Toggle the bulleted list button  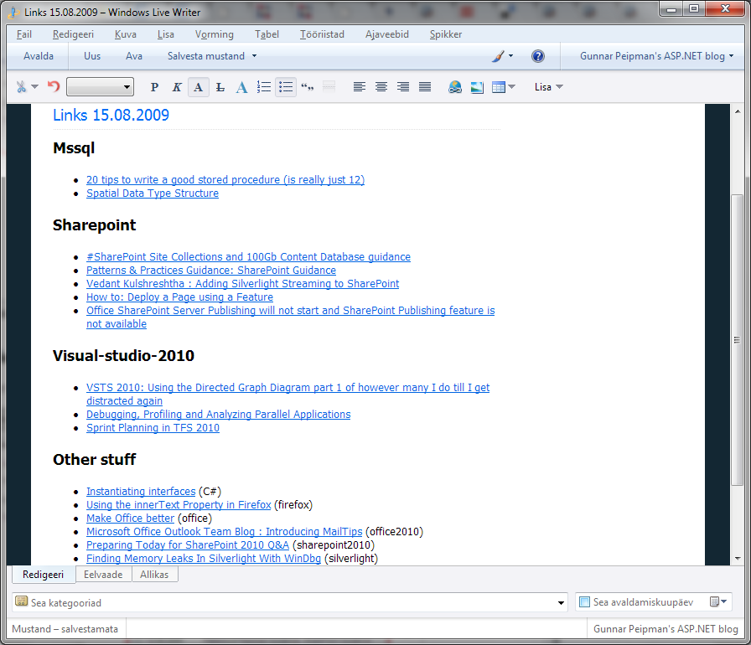(286, 87)
